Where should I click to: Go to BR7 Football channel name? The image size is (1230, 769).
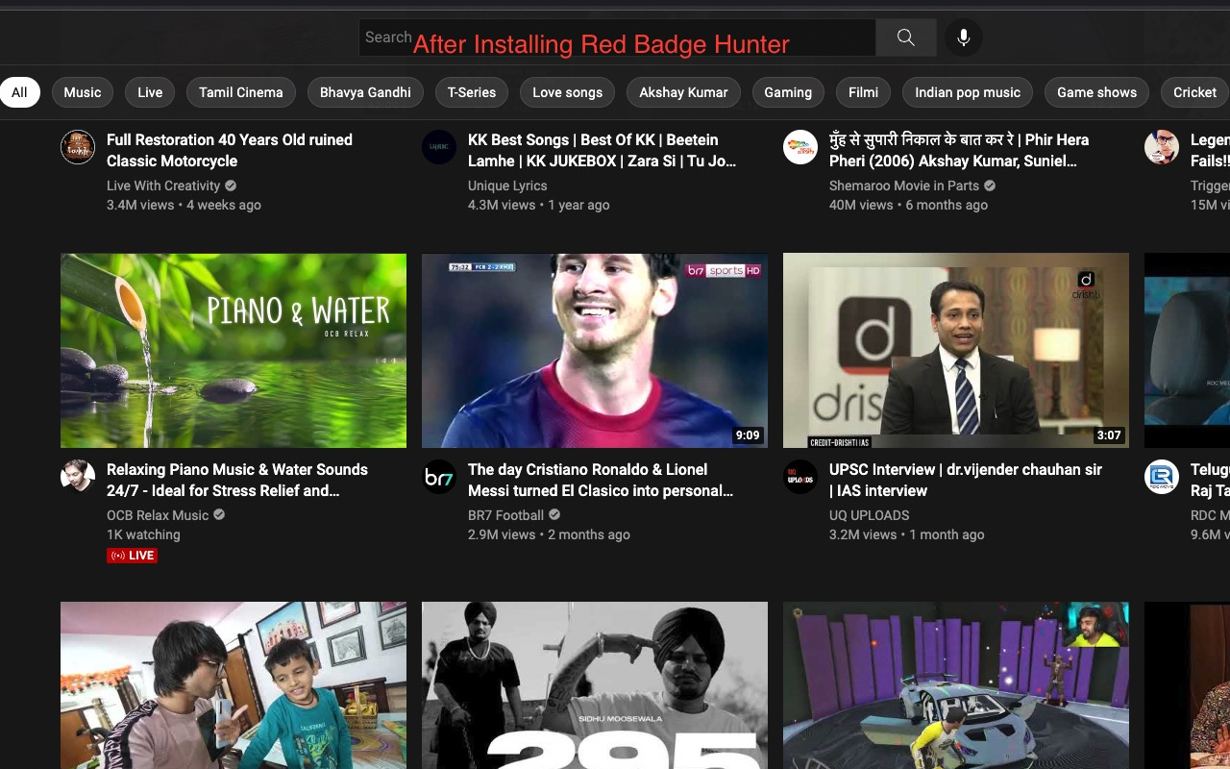point(506,515)
